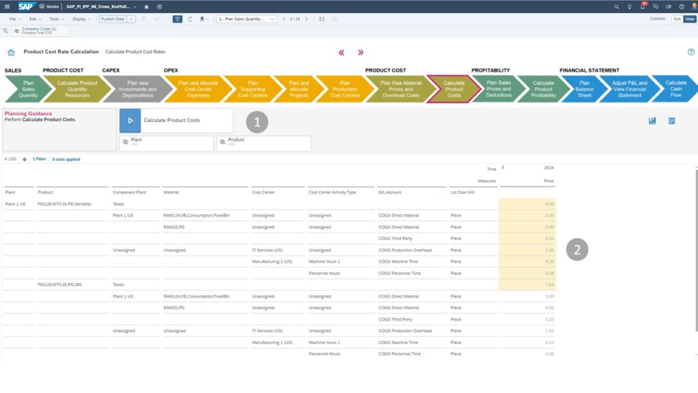Open the File menu
This screenshot has height=393, width=698.
(14, 19)
